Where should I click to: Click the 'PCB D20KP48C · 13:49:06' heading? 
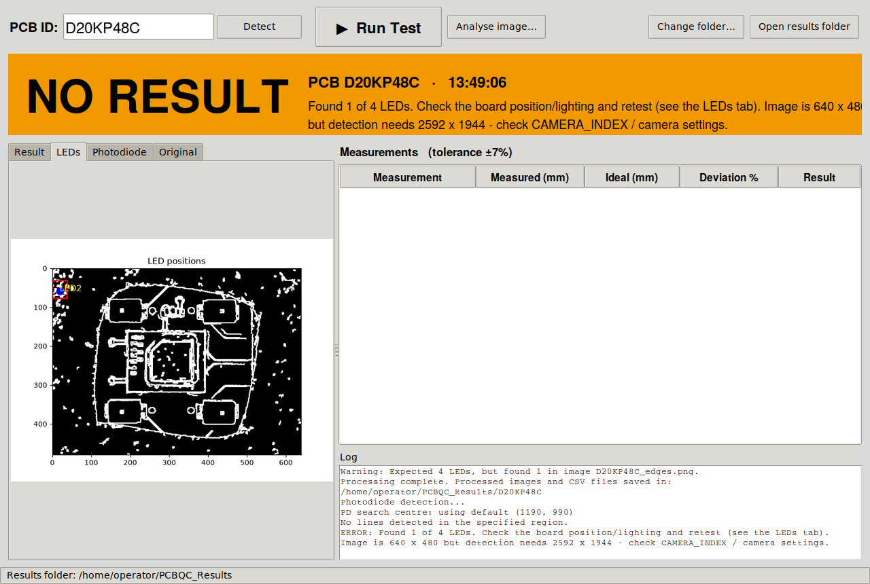[407, 83]
